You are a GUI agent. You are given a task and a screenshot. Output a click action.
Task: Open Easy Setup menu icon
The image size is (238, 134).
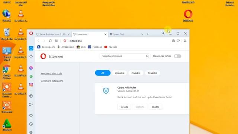tap(185, 41)
